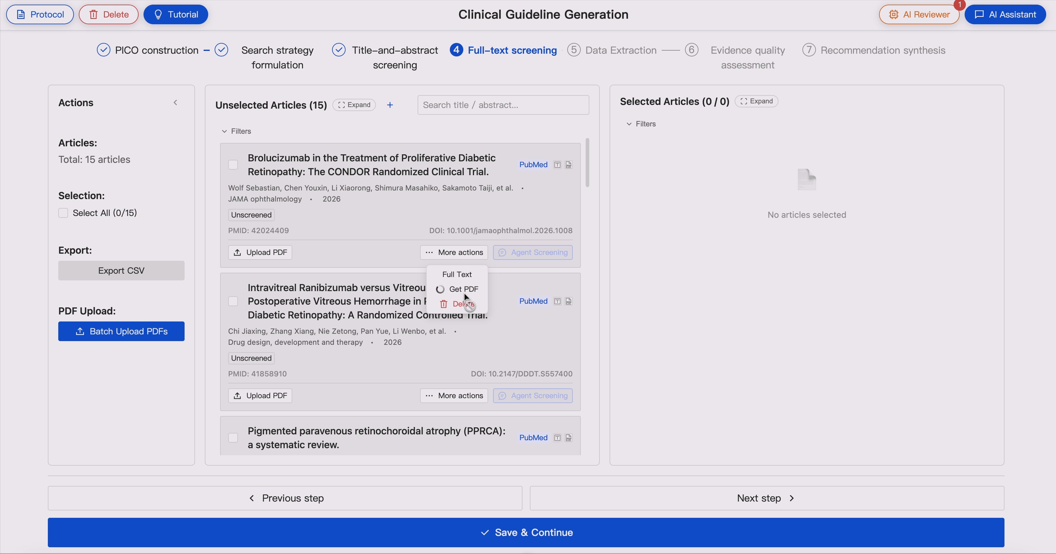Image resolution: width=1056 pixels, height=554 pixels.
Task: Open the Tutorial guide
Action: [176, 14]
